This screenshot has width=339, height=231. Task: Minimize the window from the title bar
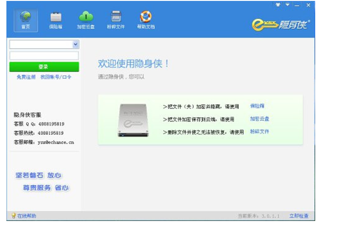pos(297,5)
